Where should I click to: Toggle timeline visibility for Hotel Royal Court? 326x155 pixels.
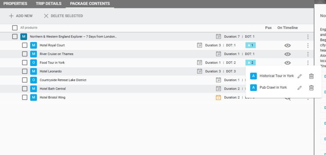[x=287, y=45]
